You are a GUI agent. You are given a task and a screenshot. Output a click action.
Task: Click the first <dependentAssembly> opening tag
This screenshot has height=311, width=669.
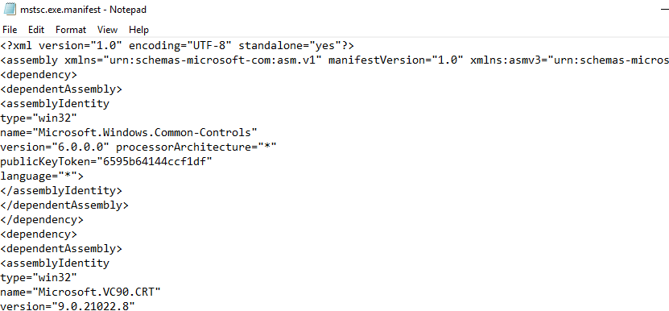tap(61, 89)
